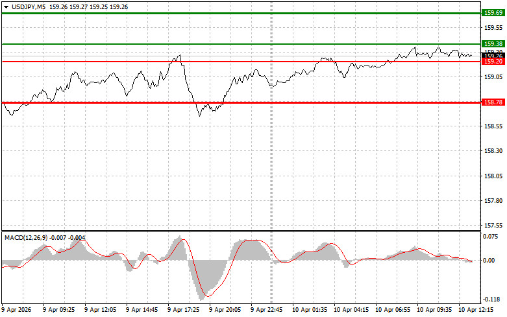Click the black current price tag 159.26

click(493, 56)
